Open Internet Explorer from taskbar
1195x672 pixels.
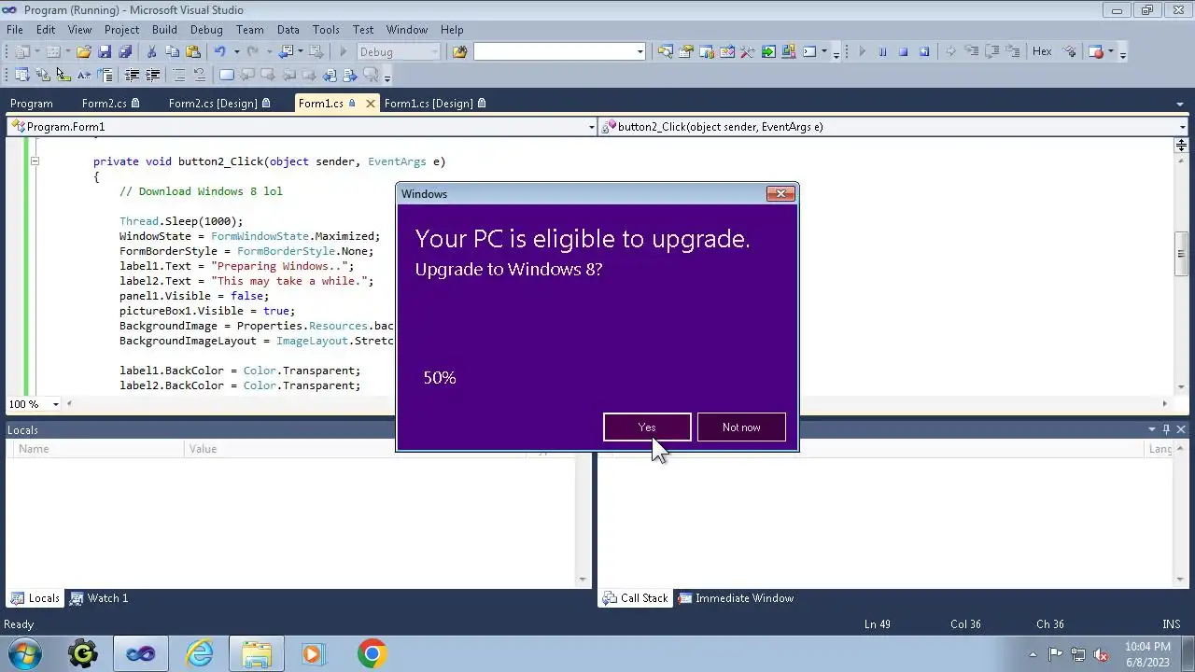[x=200, y=653]
